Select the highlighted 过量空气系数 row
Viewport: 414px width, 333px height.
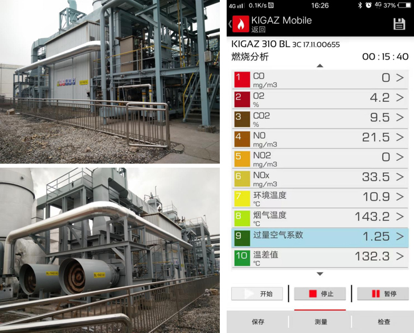point(320,237)
